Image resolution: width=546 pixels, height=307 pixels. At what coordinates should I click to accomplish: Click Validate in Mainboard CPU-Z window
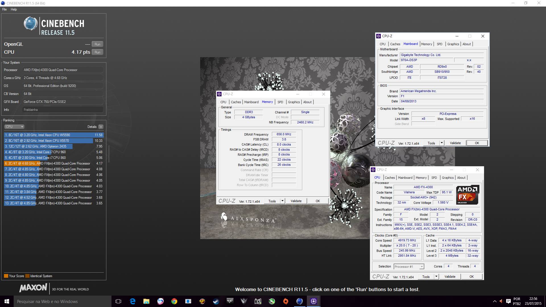click(x=455, y=143)
